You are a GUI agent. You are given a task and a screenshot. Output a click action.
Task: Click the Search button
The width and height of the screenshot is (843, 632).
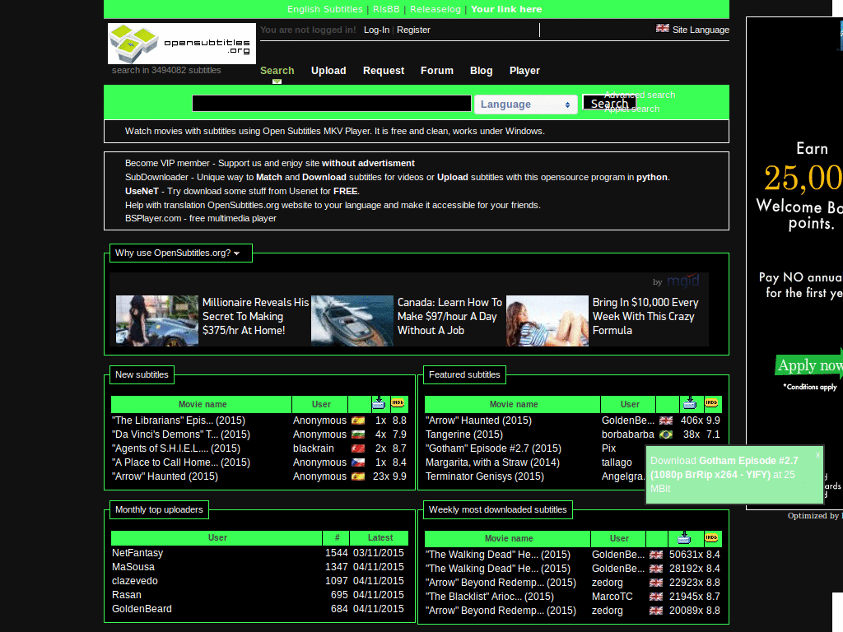coord(609,103)
